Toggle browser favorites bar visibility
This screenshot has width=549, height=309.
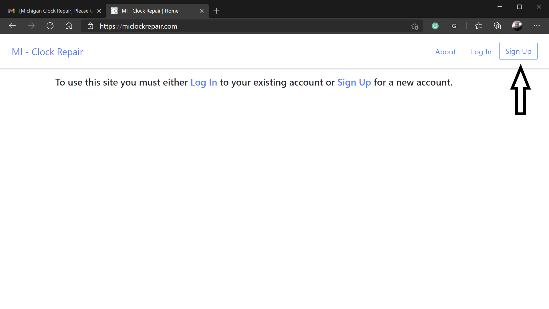478,26
